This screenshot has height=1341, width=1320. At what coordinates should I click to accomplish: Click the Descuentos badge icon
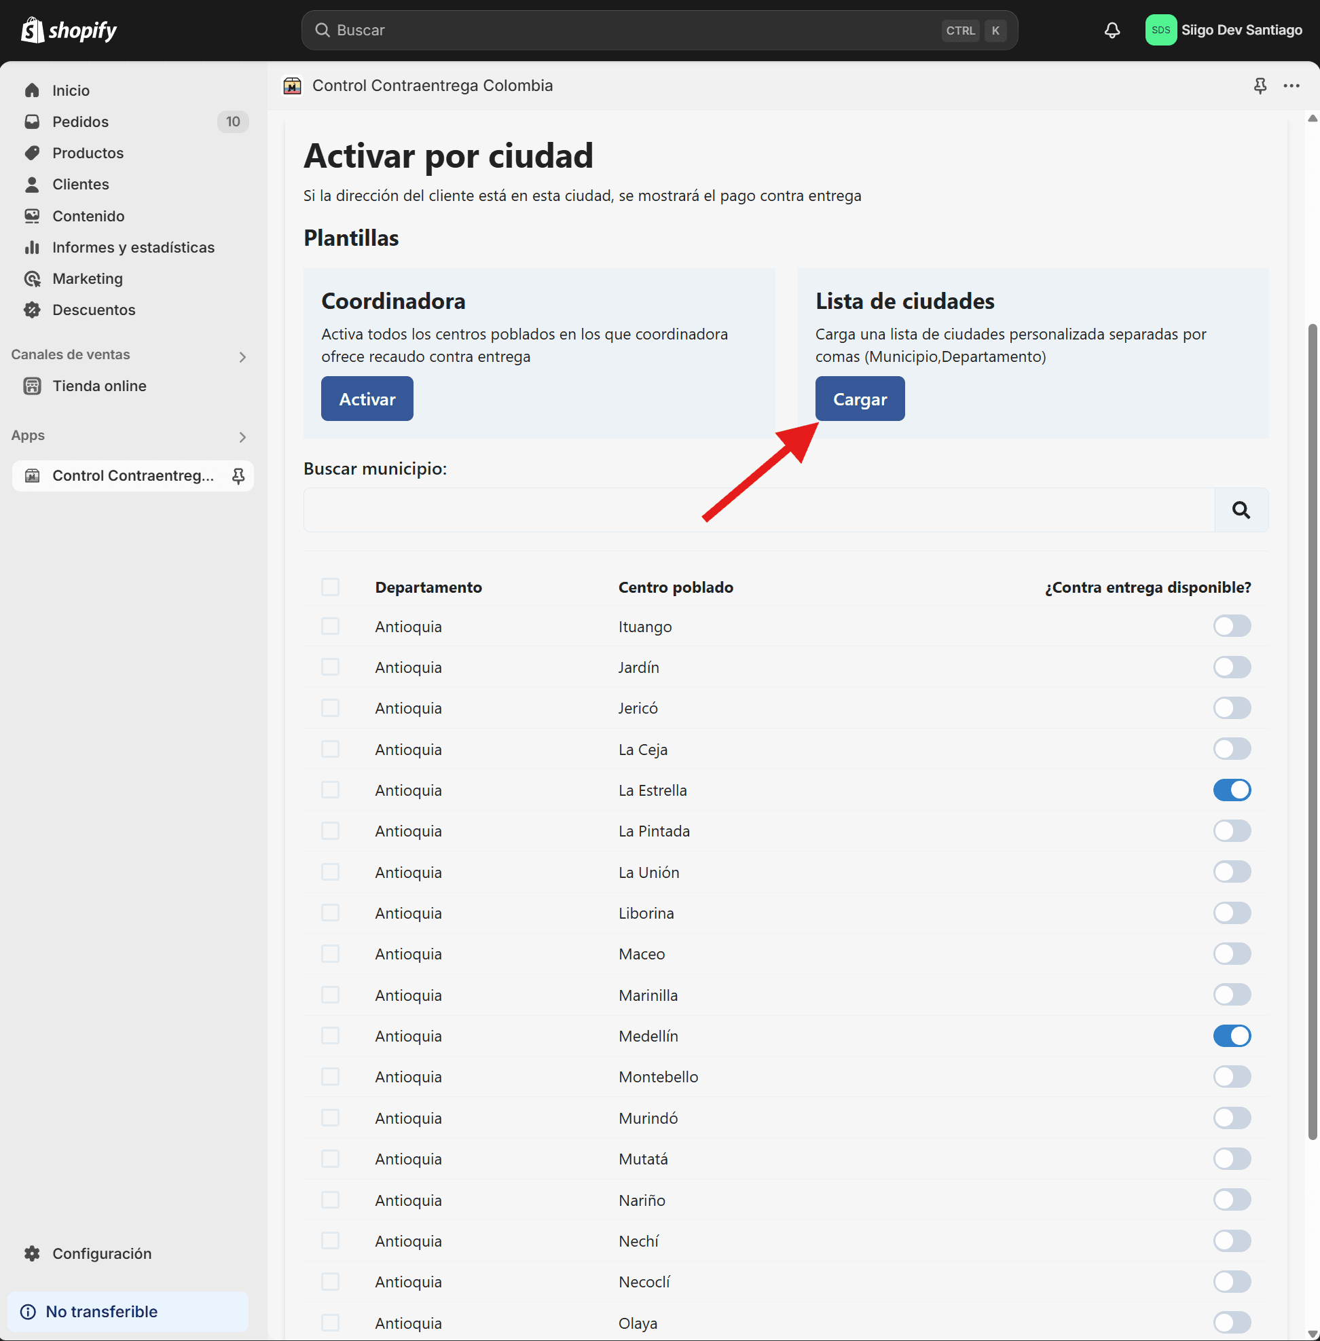(x=32, y=309)
